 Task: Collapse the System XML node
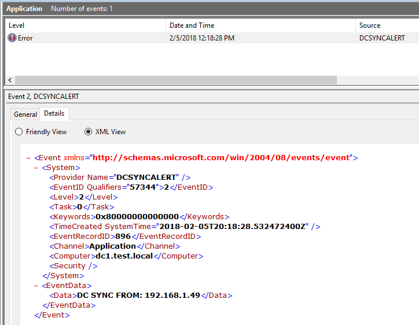36,168
